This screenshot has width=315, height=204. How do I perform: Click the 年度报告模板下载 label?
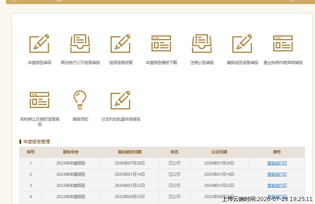(161, 63)
